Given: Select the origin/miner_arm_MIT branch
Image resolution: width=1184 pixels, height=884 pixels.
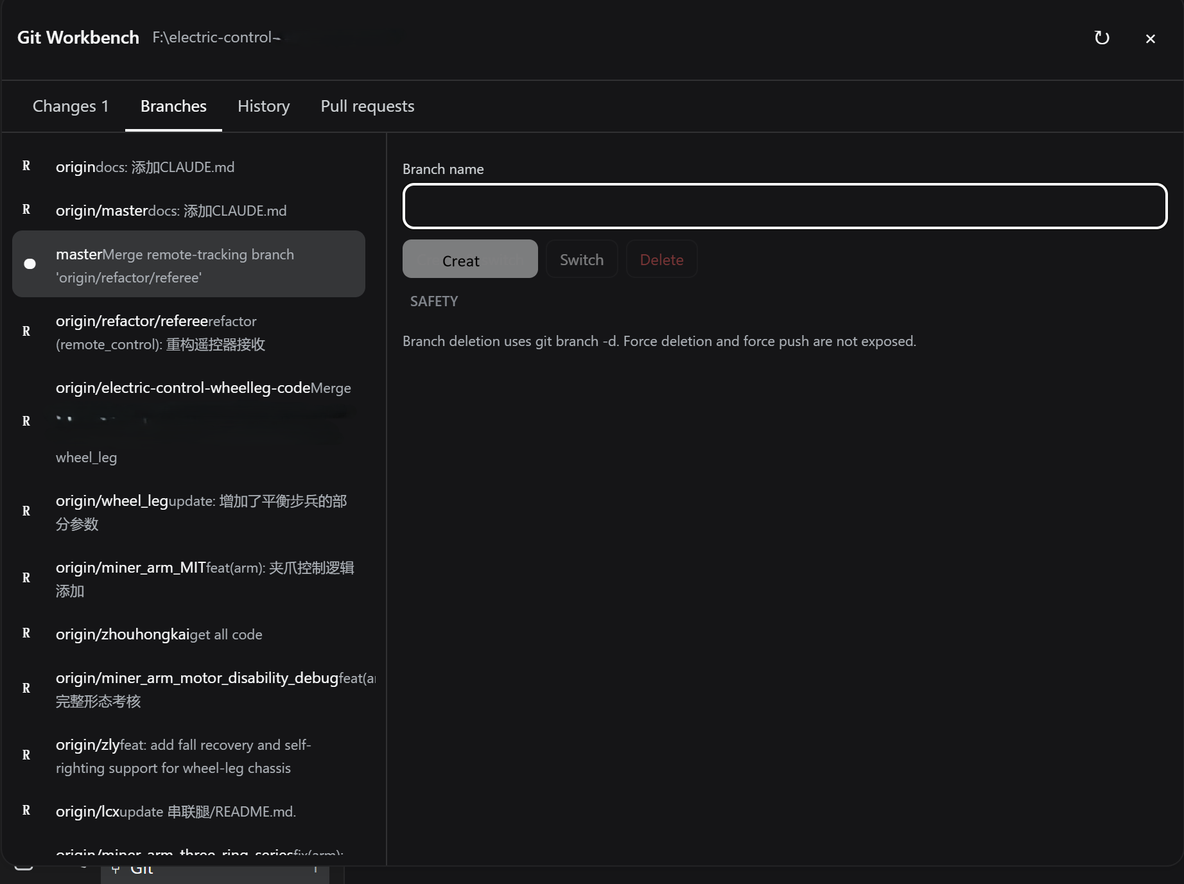Looking at the screenshot, I should (x=189, y=578).
